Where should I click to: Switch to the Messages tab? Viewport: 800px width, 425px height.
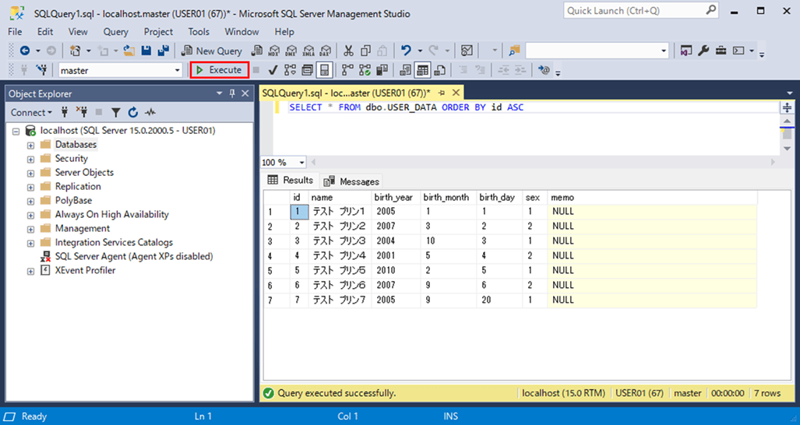pos(351,181)
